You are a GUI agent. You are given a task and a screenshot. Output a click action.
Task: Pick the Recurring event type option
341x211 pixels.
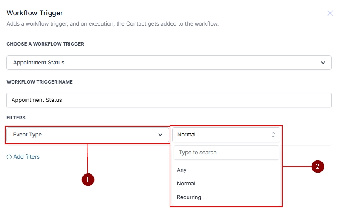pyautogui.click(x=189, y=197)
